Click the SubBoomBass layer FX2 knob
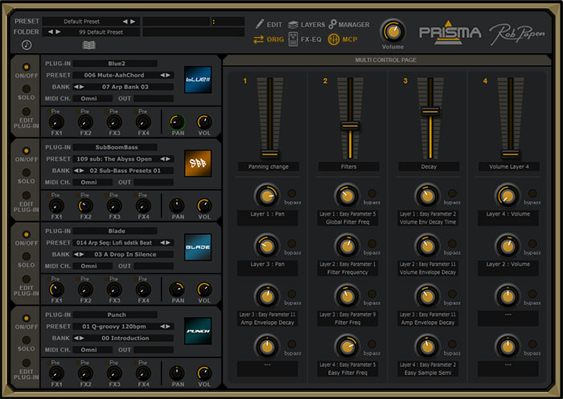The width and height of the screenshot is (563, 399). (85, 206)
